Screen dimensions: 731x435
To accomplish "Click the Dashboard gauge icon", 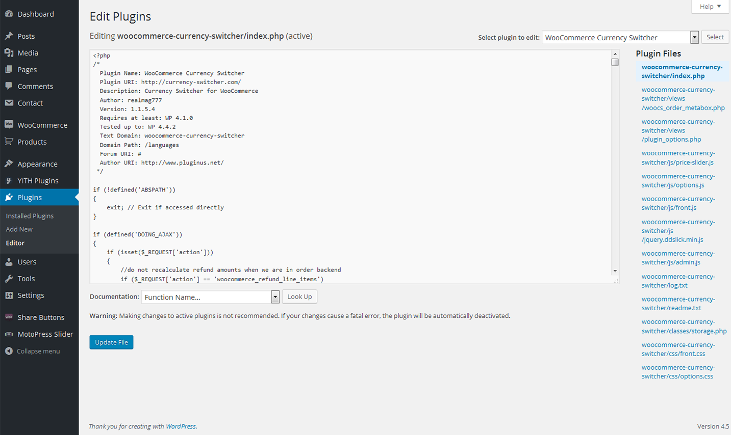I will 9,14.
